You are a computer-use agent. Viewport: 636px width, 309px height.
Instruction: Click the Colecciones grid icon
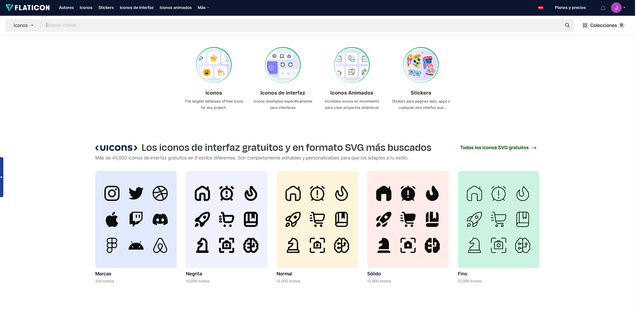585,25
